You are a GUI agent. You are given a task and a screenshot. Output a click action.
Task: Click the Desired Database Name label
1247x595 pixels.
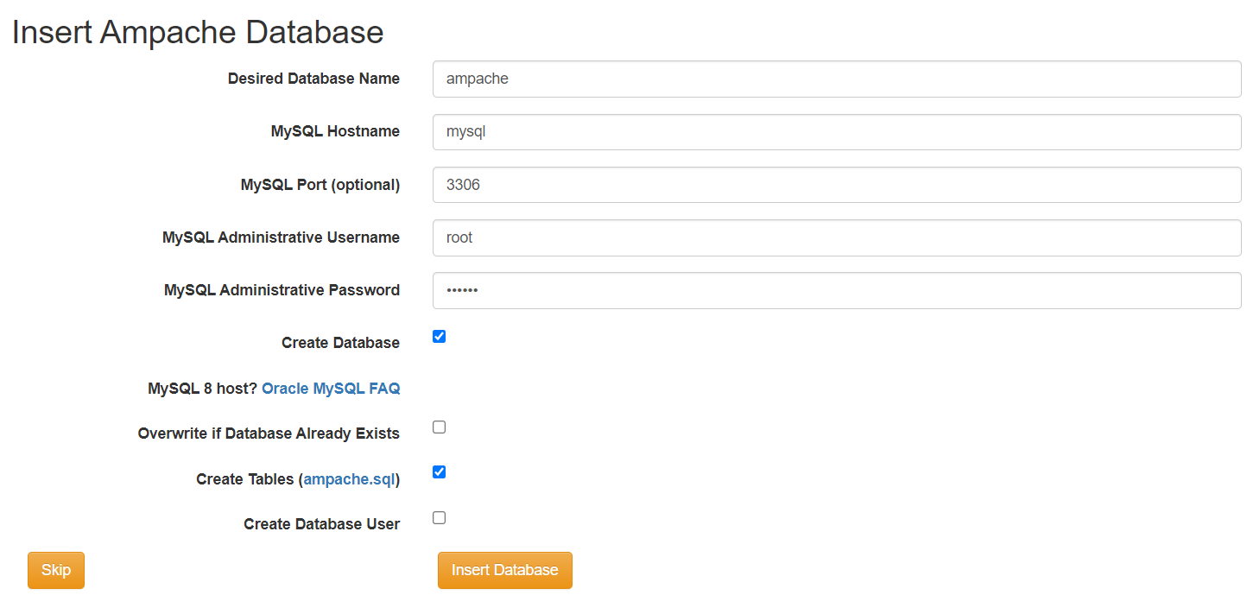coord(313,79)
